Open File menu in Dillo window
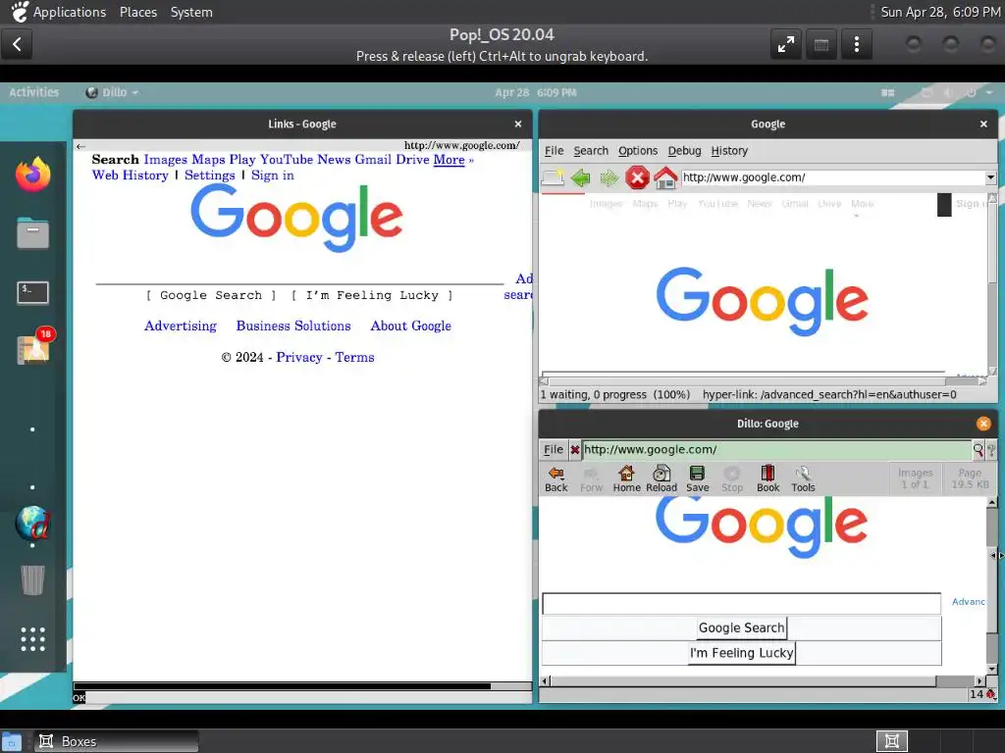 pyautogui.click(x=554, y=449)
